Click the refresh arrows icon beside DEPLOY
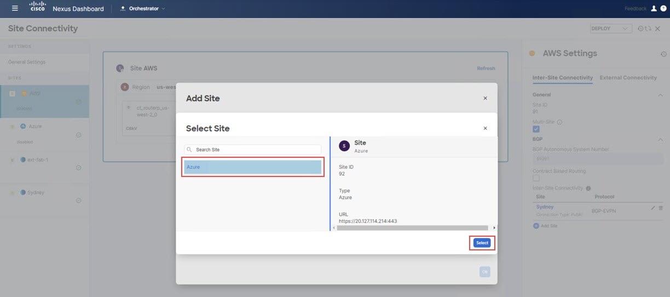Viewport: 670px width, 297px height. click(x=648, y=28)
